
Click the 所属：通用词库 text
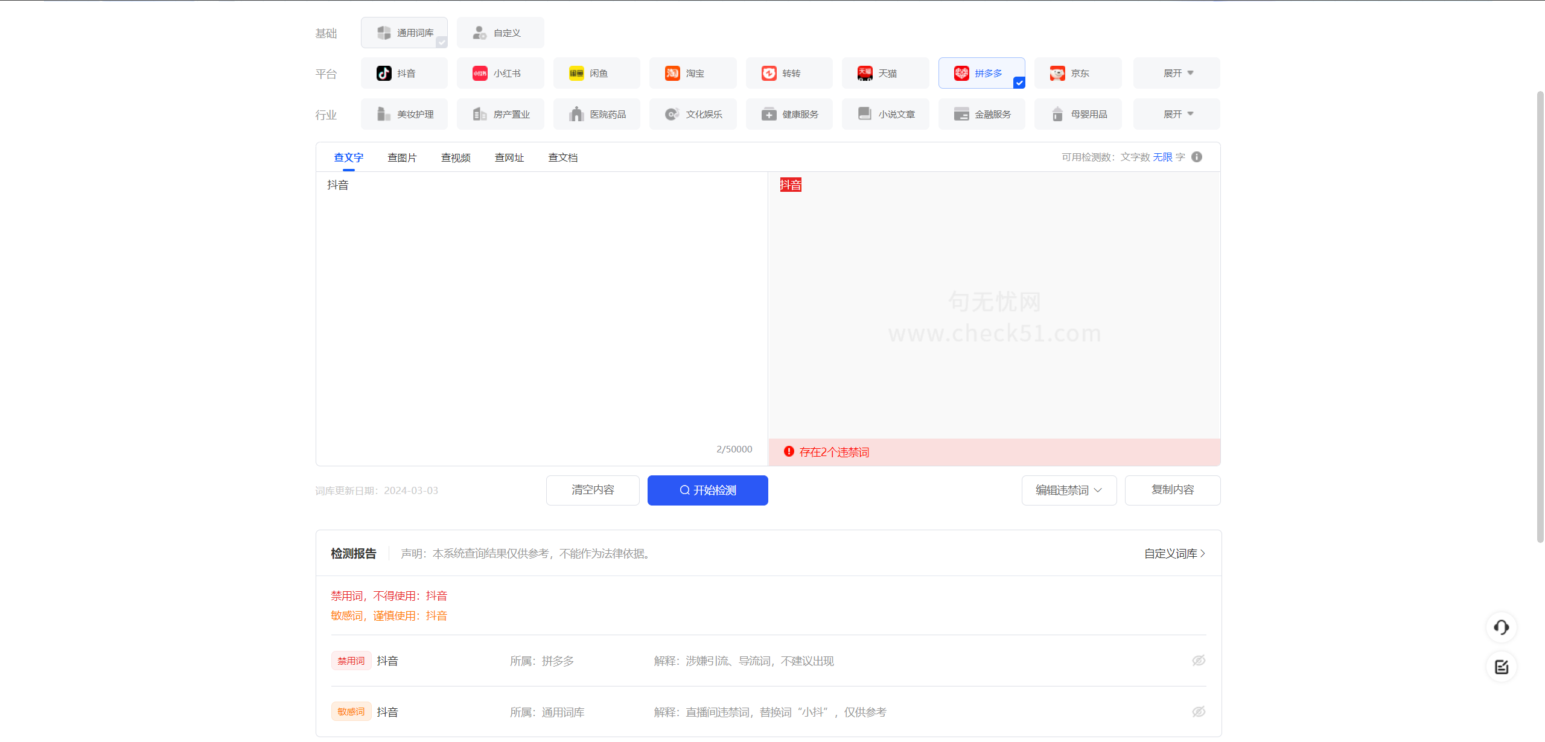coord(547,712)
